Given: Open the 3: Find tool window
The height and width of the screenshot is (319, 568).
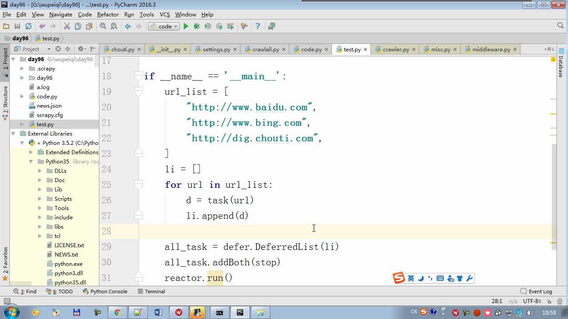Looking at the screenshot, I should 25,292.
